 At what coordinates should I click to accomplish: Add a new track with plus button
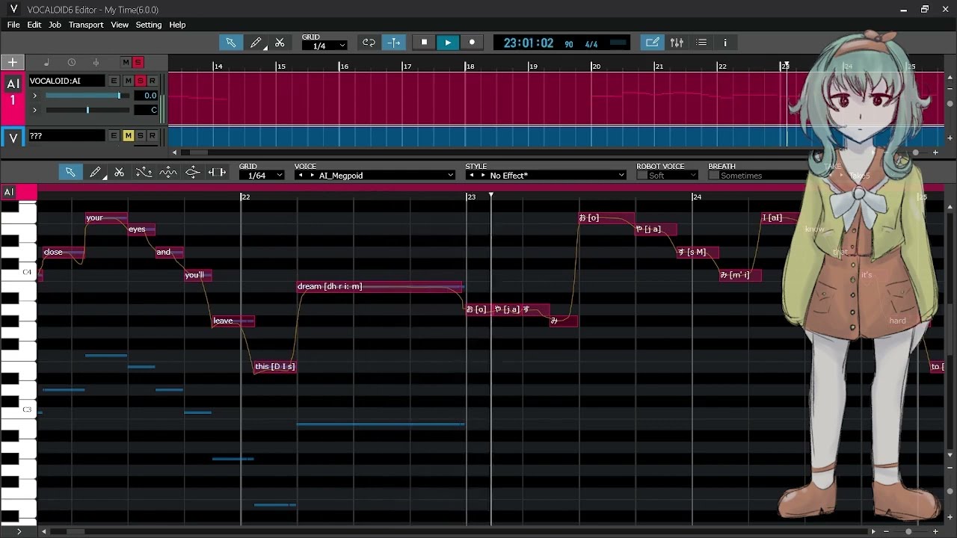[x=13, y=62]
